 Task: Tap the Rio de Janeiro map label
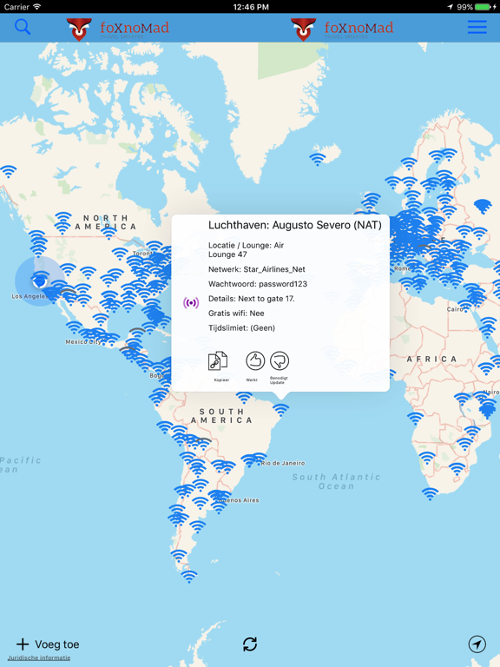pos(283,463)
